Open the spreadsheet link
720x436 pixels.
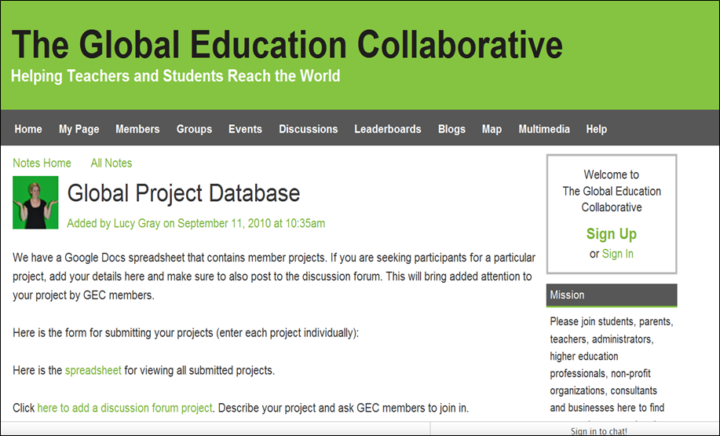[93, 370]
